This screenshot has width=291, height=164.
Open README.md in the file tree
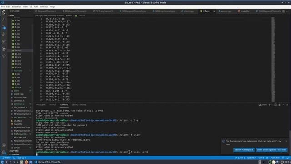point(20,138)
